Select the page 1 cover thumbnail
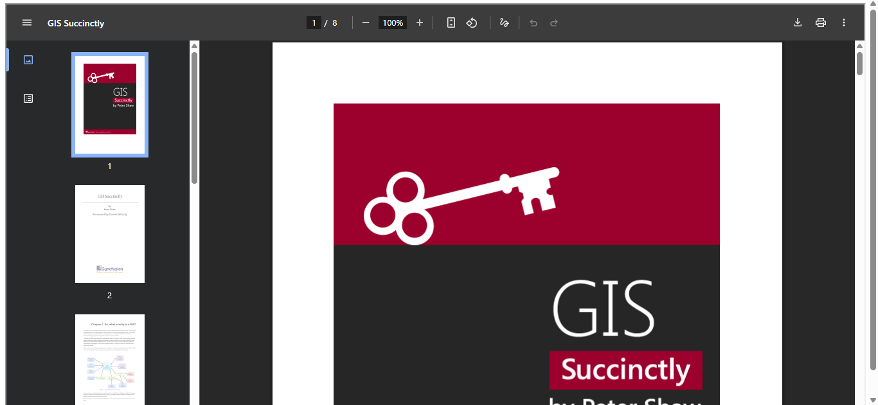The height and width of the screenshot is (405, 878). point(110,104)
